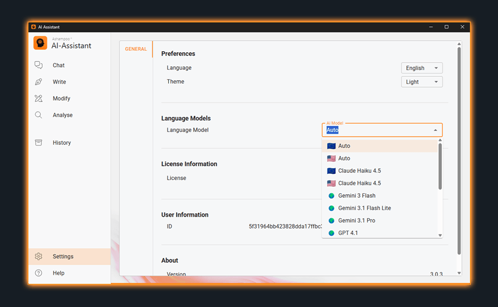Click globe icon beside GPT 4.1
This screenshot has height=307, width=498.
pyautogui.click(x=331, y=233)
